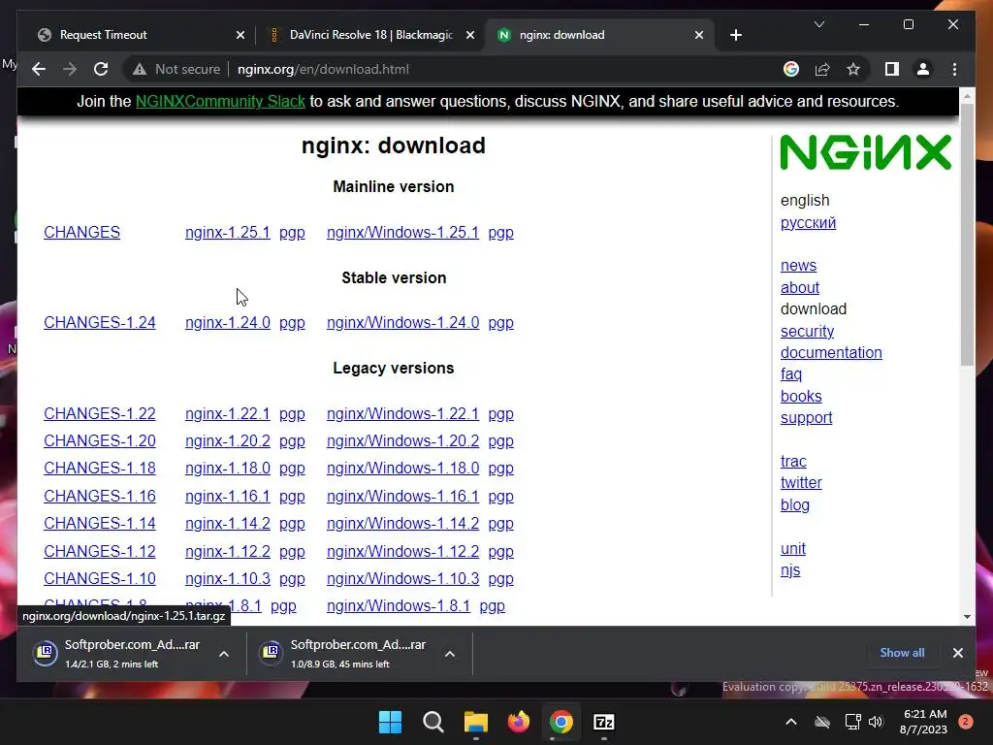
Task: Expand options for 2.1 GB rar download
Action: point(224,654)
